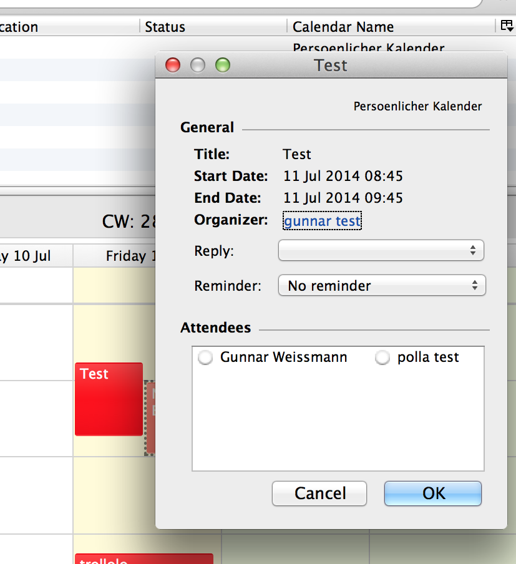Click the Friday day column header
Viewport: 516px width, 564px height.
[x=125, y=256]
